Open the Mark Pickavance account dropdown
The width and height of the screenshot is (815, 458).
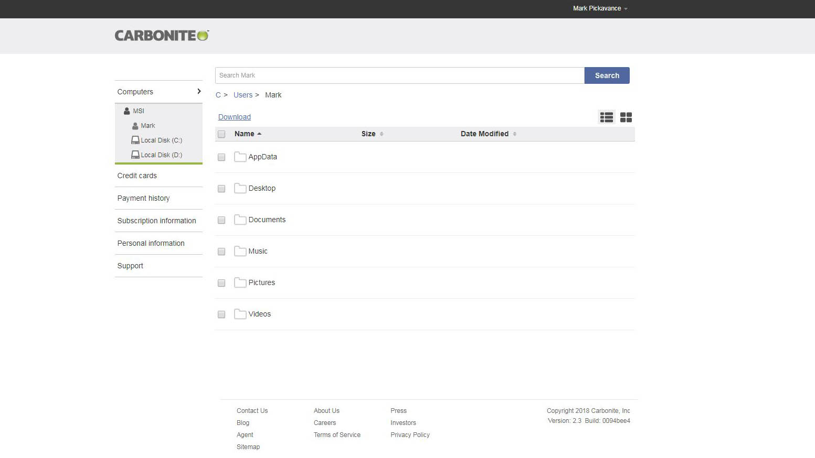(600, 8)
